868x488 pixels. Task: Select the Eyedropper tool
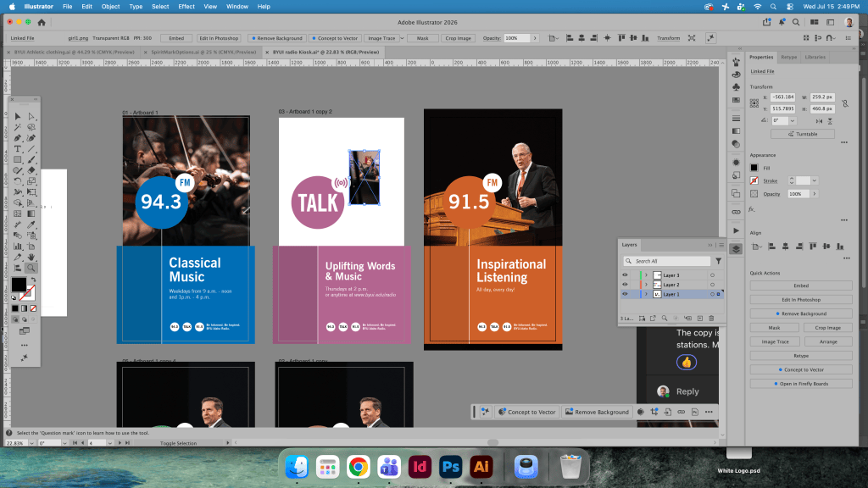coord(31,225)
